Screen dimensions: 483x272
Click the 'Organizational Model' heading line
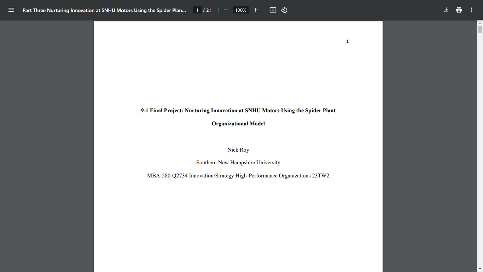tap(238, 124)
